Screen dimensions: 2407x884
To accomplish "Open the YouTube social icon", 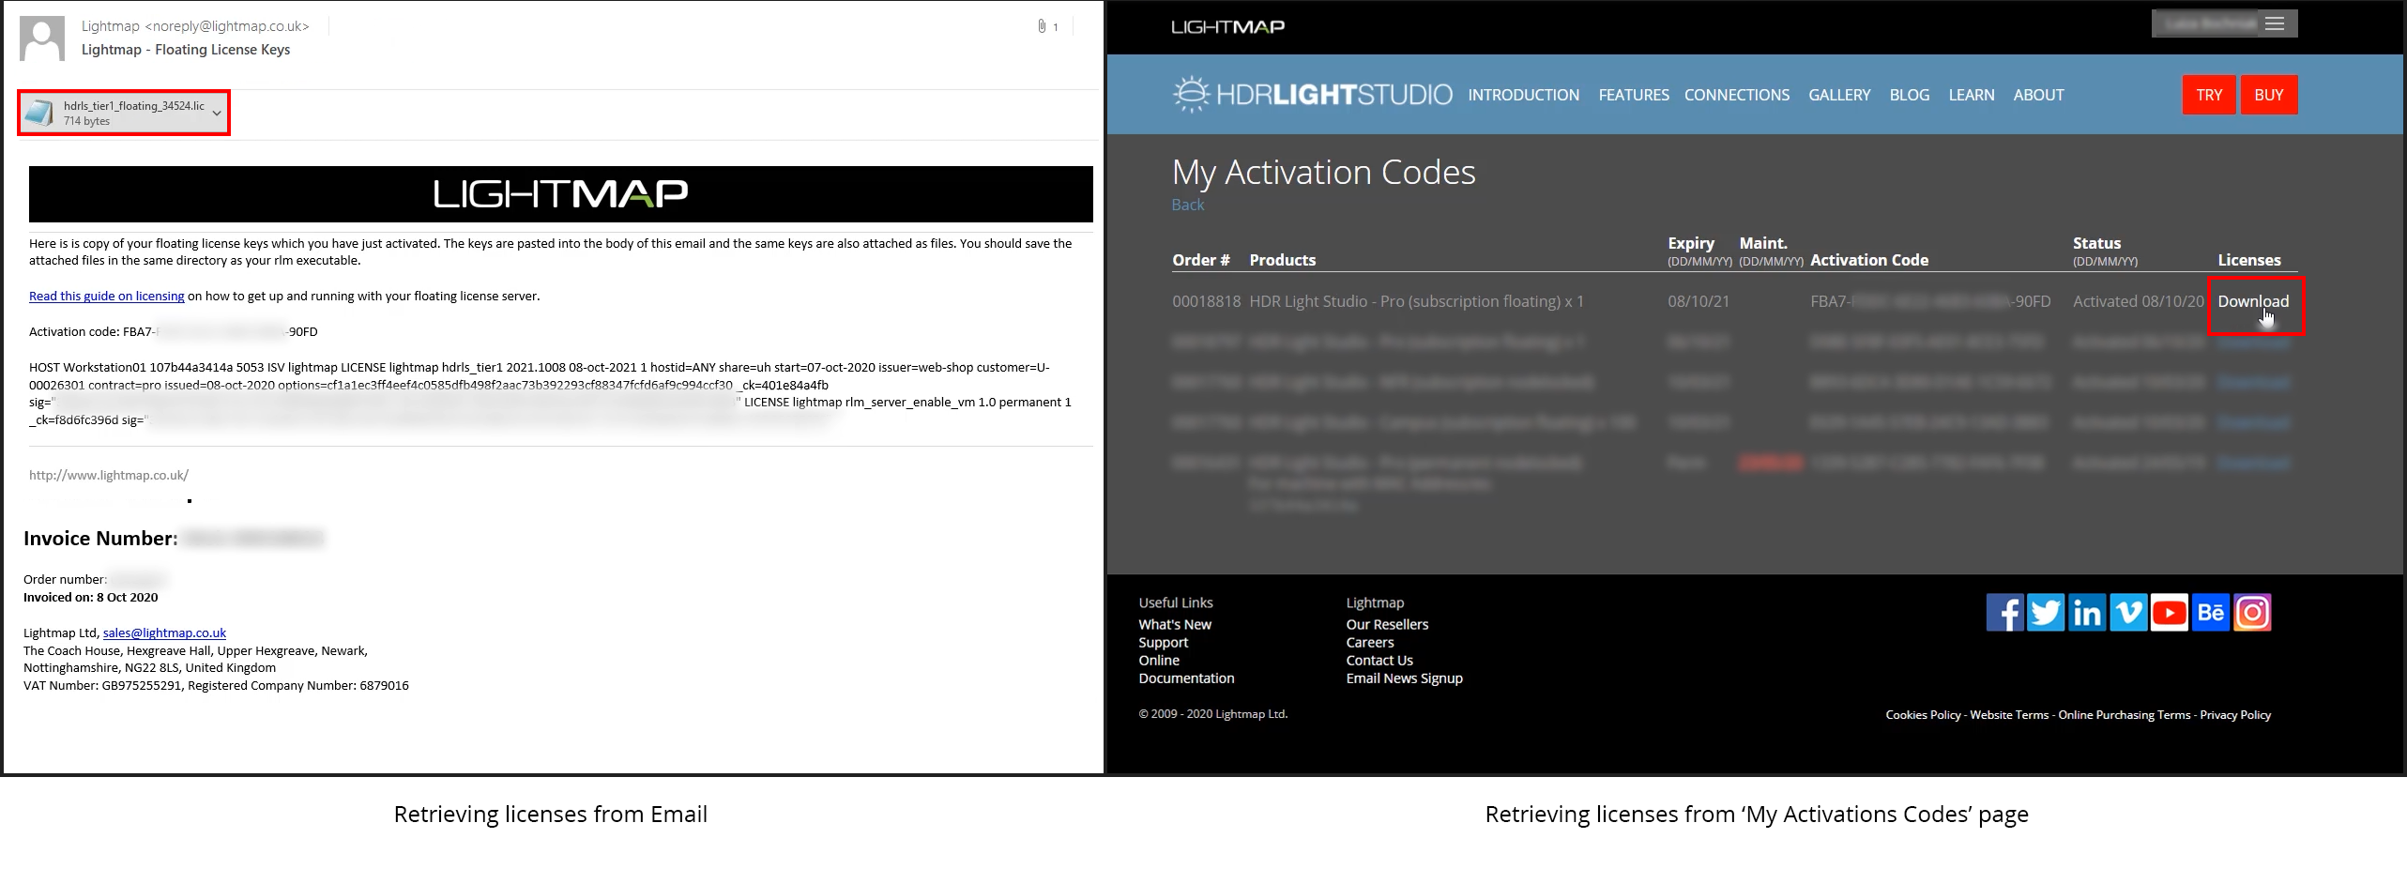I will (x=2170, y=613).
